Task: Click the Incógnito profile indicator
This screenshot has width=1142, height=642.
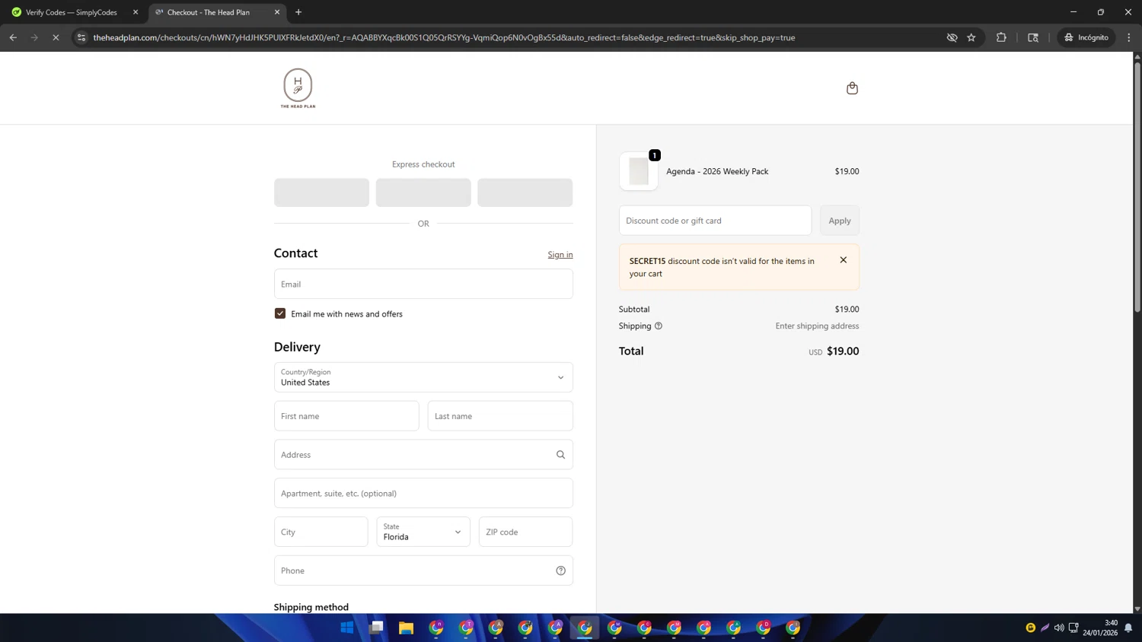Action: click(x=1086, y=37)
